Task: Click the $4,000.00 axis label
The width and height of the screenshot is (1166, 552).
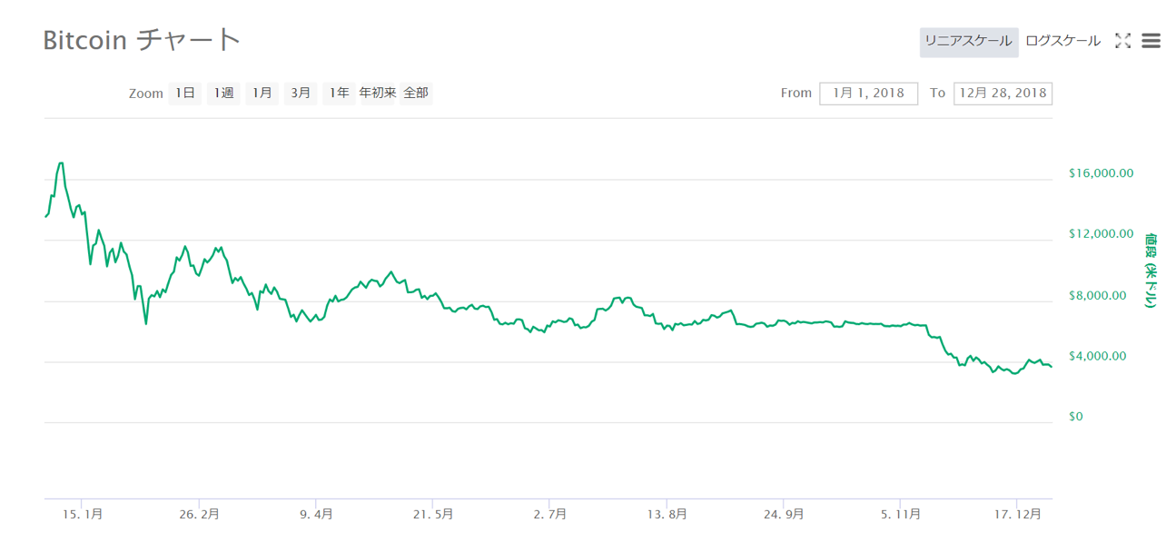Action: click(x=1097, y=356)
